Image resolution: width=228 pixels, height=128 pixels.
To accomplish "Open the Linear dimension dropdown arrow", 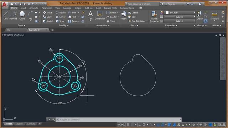I will [118, 13].
